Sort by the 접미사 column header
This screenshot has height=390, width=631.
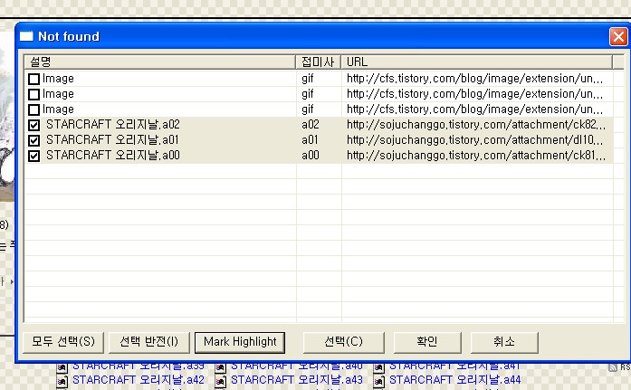point(319,62)
